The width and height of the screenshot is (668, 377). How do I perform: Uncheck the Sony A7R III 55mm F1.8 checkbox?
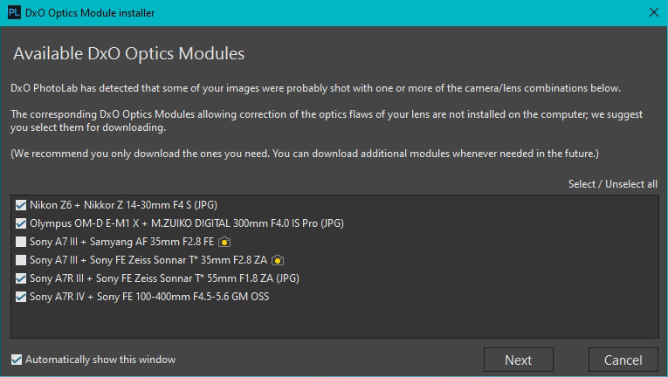[x=20, y=278]
